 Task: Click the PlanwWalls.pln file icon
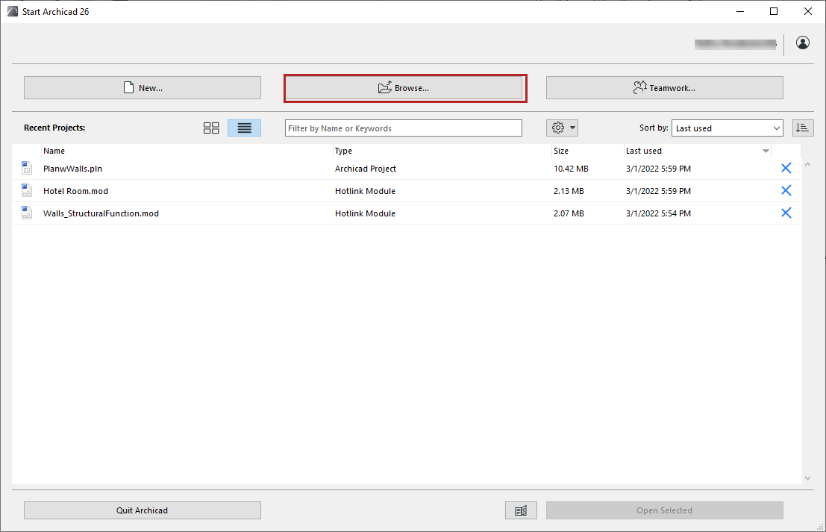pos(26,168)
